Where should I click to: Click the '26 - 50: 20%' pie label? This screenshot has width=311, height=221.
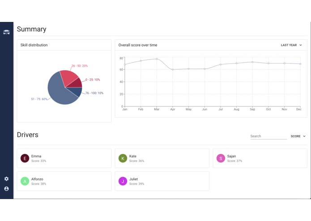(80, 66)
